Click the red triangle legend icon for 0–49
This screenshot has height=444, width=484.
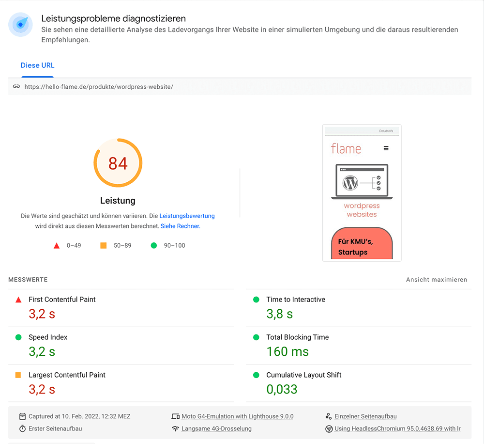(x=57, y=246)
